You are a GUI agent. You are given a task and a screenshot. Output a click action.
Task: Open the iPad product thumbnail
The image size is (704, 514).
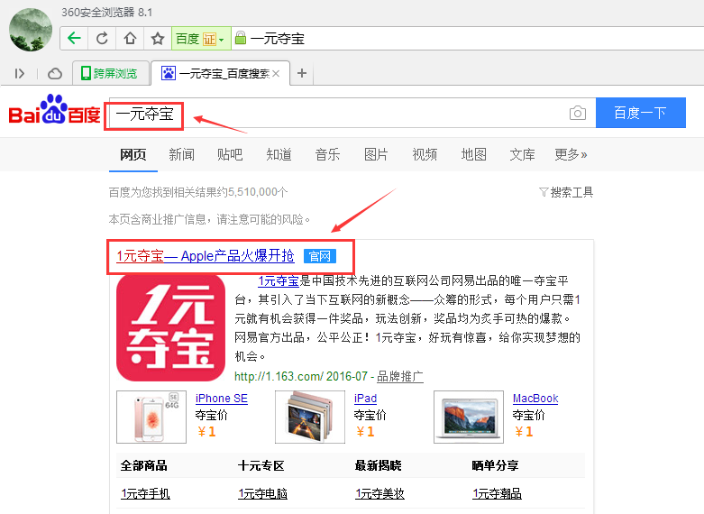point(310,417)
